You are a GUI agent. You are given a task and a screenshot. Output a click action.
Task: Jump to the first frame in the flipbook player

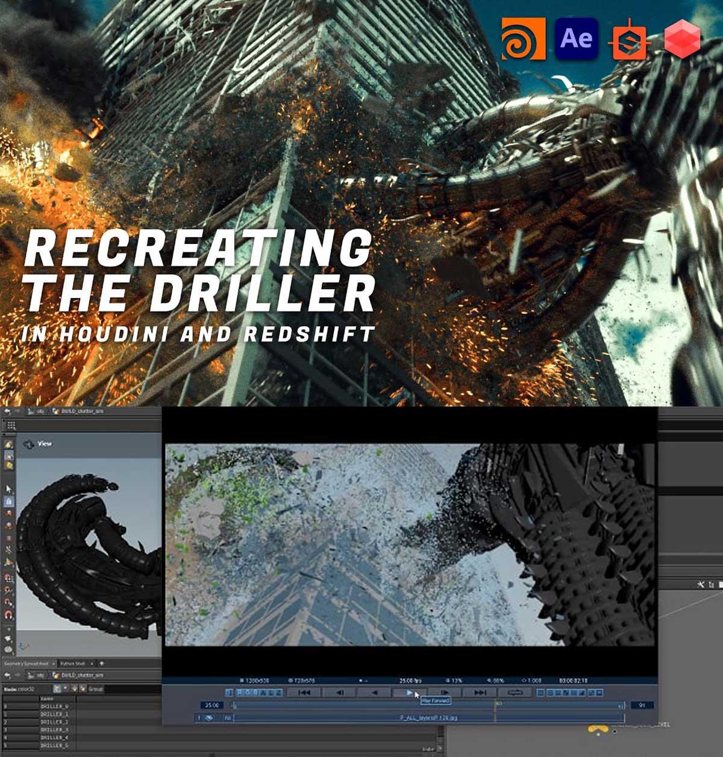(304, 693)
